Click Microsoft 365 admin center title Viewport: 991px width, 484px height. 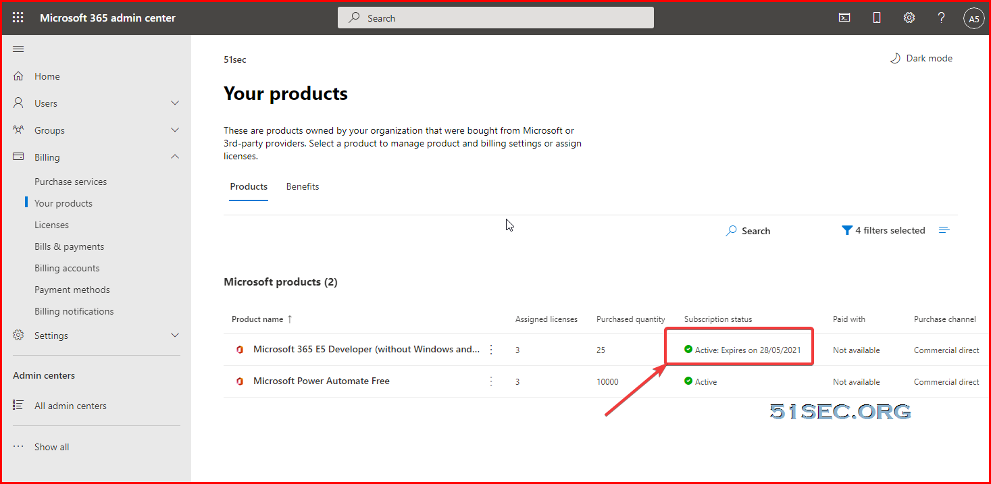tap(107, 18)
